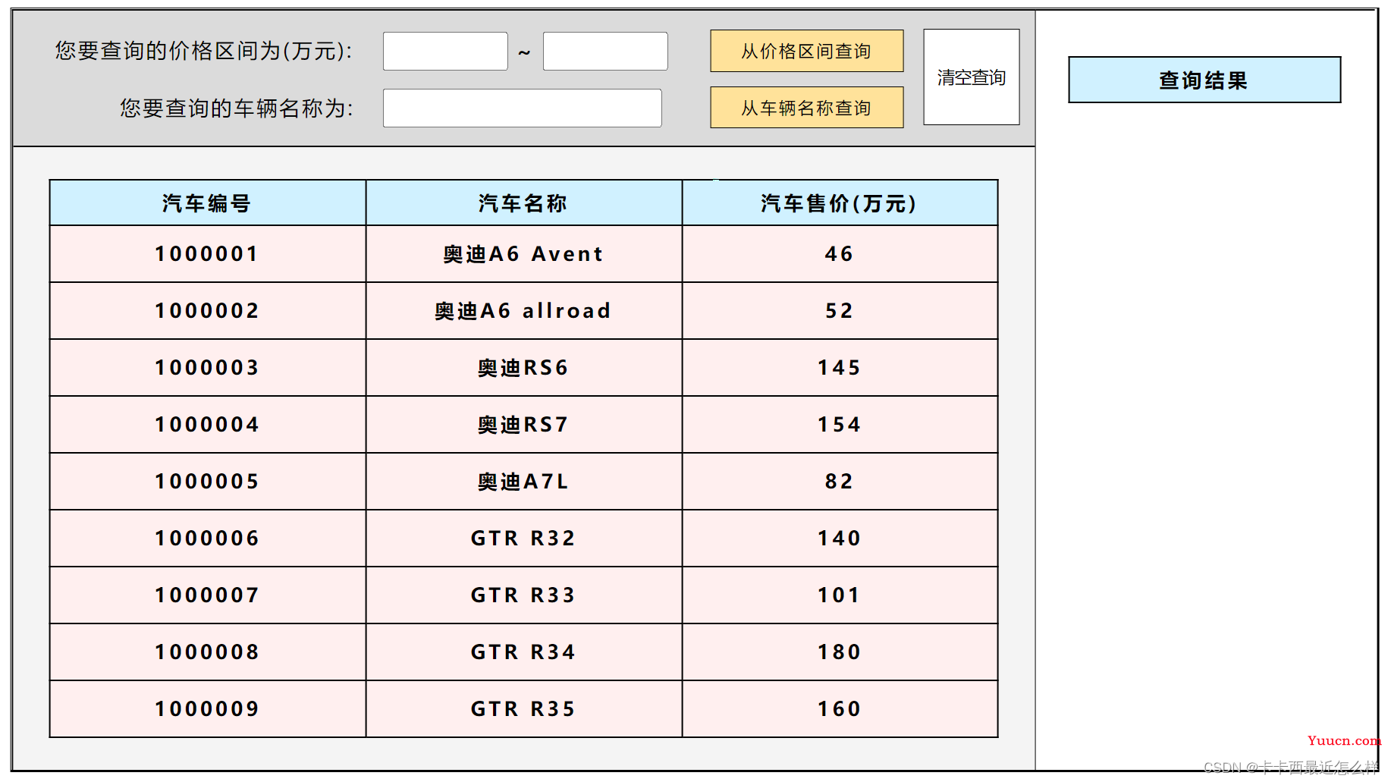1391x782 pixels.
Task: Click the 您要查询的价格区间为(万元) label
Action: coord(203,51)
